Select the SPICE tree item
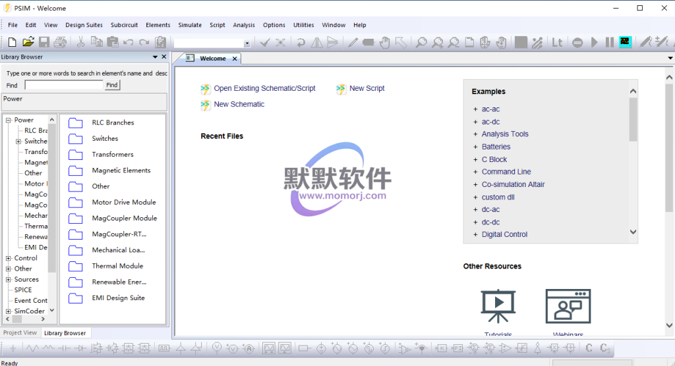 point(23,290)
